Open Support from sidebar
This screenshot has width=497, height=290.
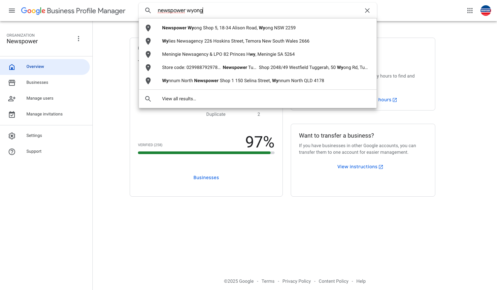click(45, 152)
